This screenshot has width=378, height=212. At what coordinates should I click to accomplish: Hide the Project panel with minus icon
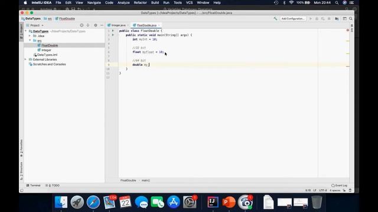[x=102, y=25]
